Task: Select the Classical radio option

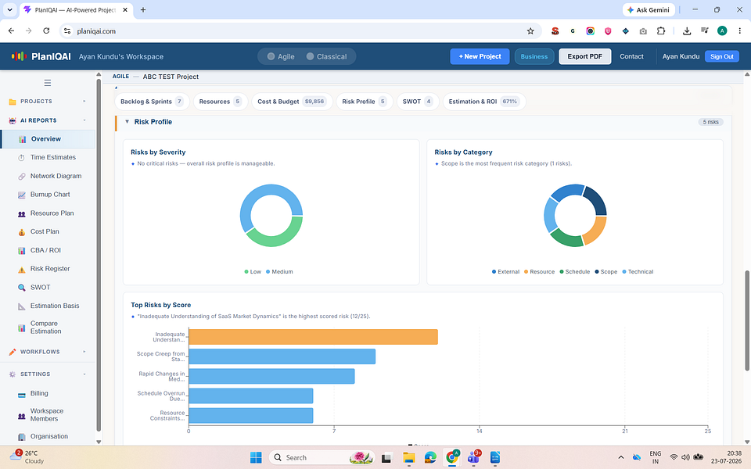Action: [x=327, y=56]
